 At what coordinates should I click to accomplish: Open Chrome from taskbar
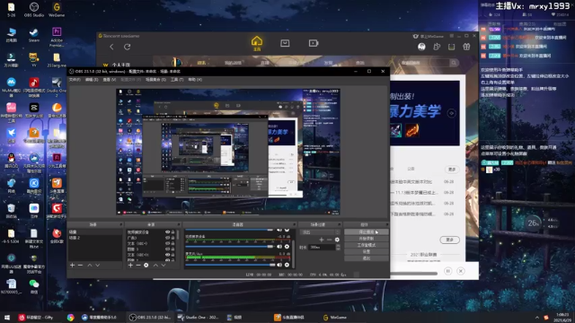(70, 318)
